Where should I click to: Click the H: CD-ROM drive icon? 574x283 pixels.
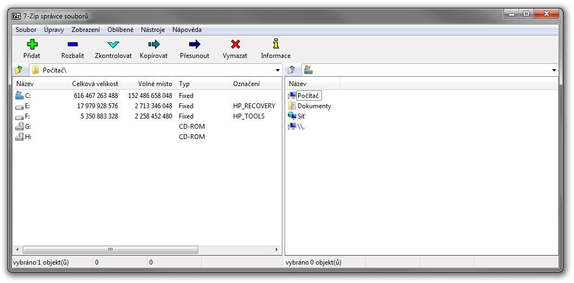coord(20,137)
